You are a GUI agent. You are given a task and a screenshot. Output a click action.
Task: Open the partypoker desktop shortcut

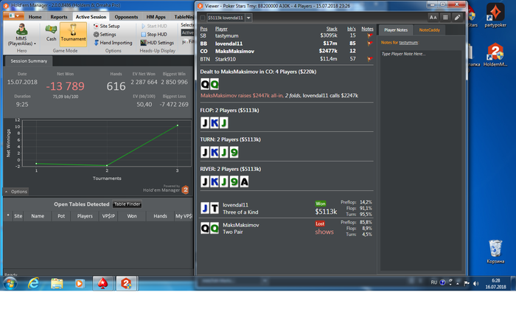[495, 15]
